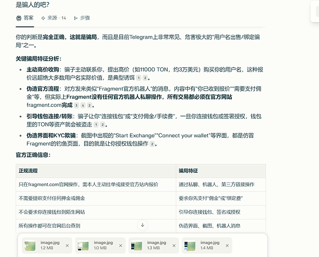Screen dimensions: 319x257
Task: Click the fragment.com完成 text in second bullet
Action: (49, 105)
